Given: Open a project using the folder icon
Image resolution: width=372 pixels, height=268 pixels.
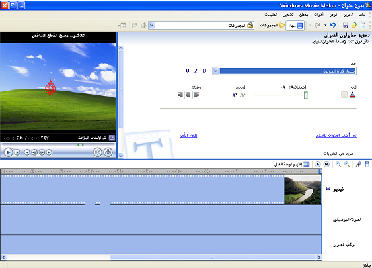Looking at the screenshot, I should click(x=354, y=25).
